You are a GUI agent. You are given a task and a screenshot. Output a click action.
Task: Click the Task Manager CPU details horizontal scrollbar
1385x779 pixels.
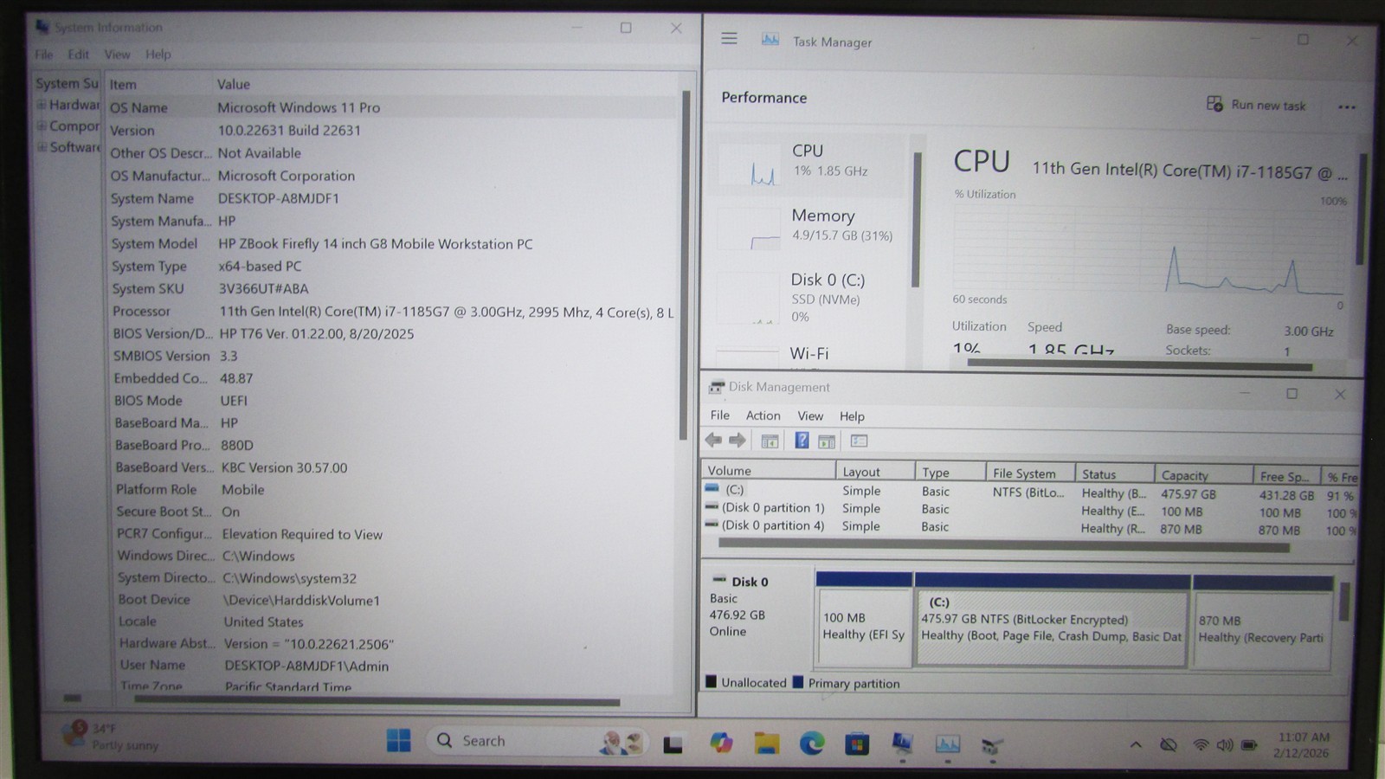pos(1139,364)
